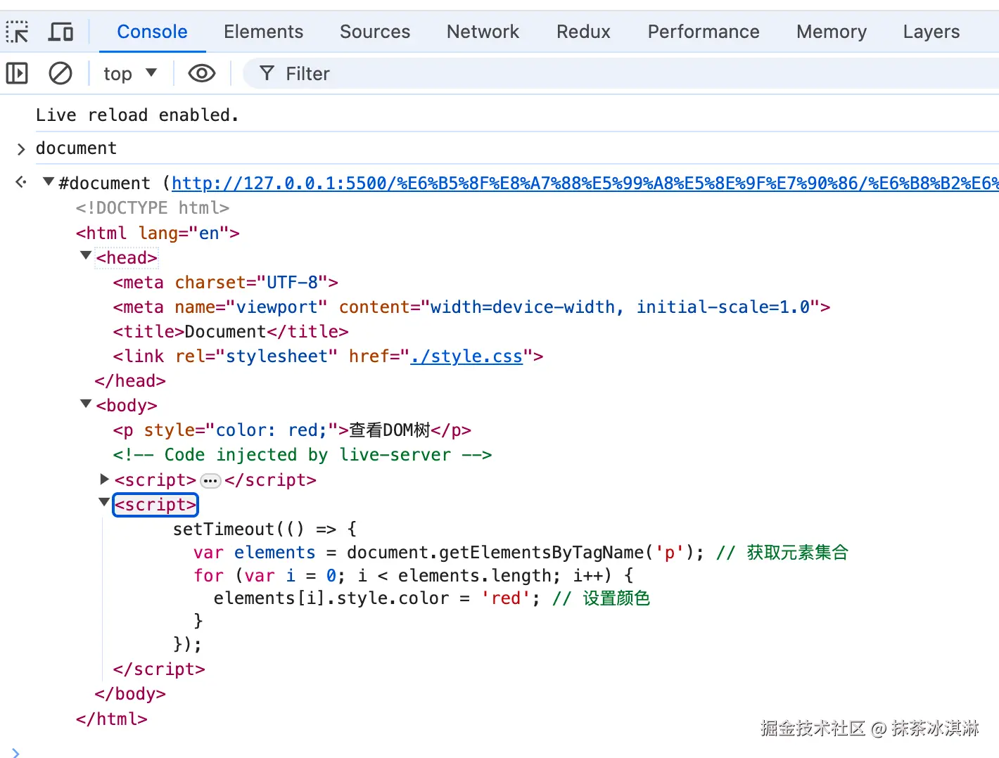The image size is (999, 758).
Task: Activate the inspect element picker icon
Action: [17, 32]
